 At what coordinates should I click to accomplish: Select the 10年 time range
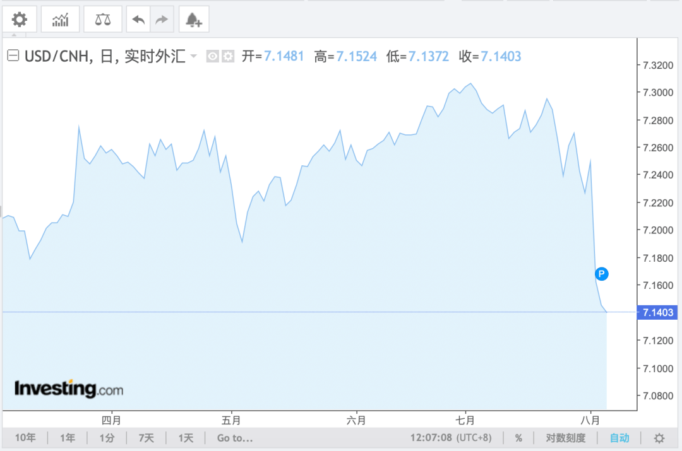pyautogui.click(x=26, y=438)
